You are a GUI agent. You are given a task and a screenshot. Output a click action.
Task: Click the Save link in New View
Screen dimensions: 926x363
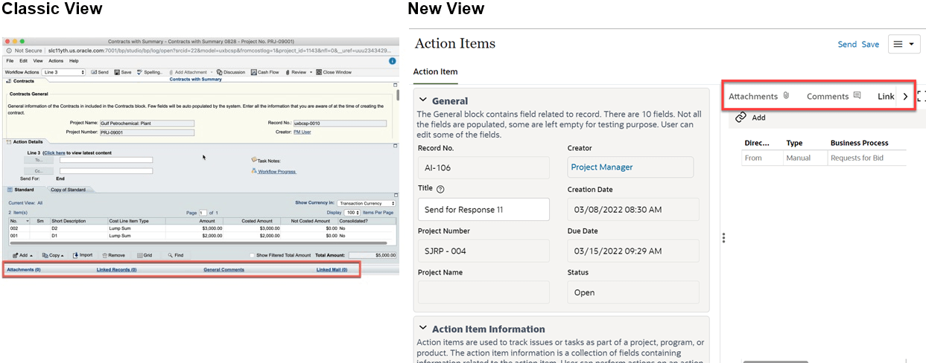[870, 44]
